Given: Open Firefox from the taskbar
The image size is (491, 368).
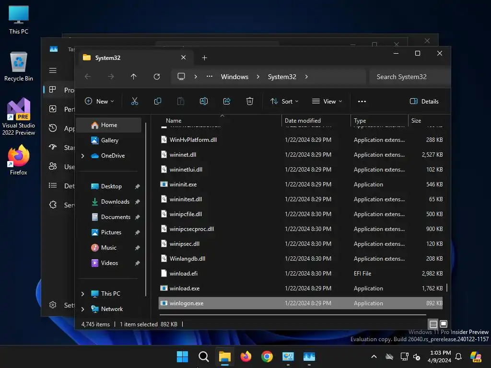Looking at the screenshot, I should pos(246,356).
